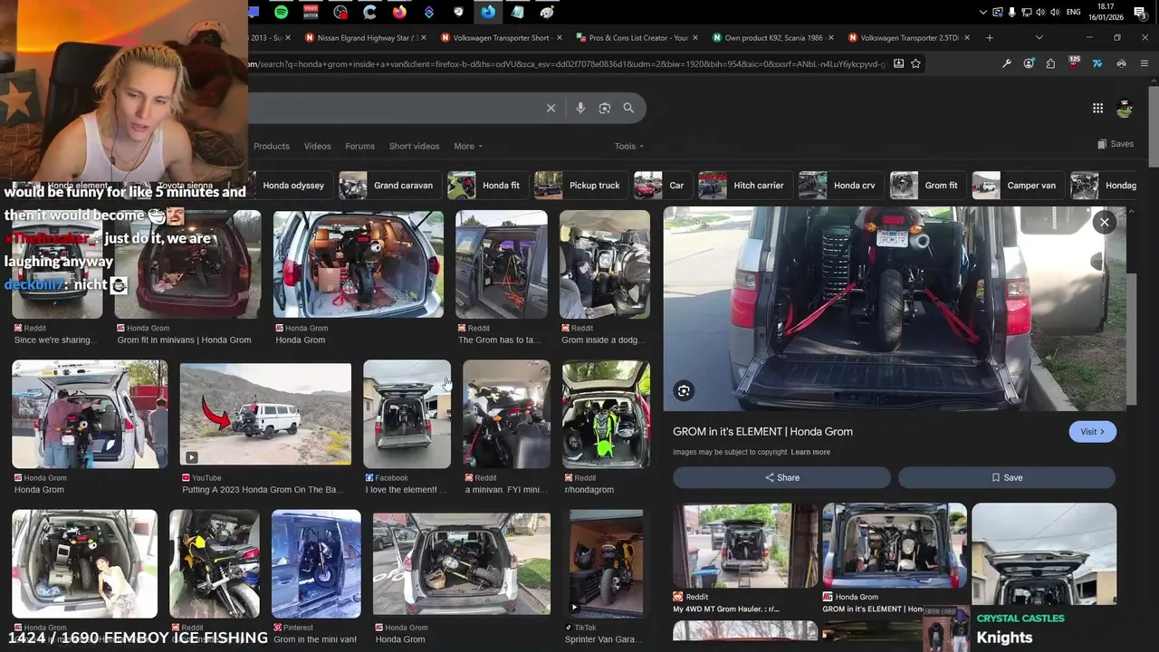Viewport: 1159px width, 652px height.
Task: Save the previewed image
Action: pos(1007,477)
